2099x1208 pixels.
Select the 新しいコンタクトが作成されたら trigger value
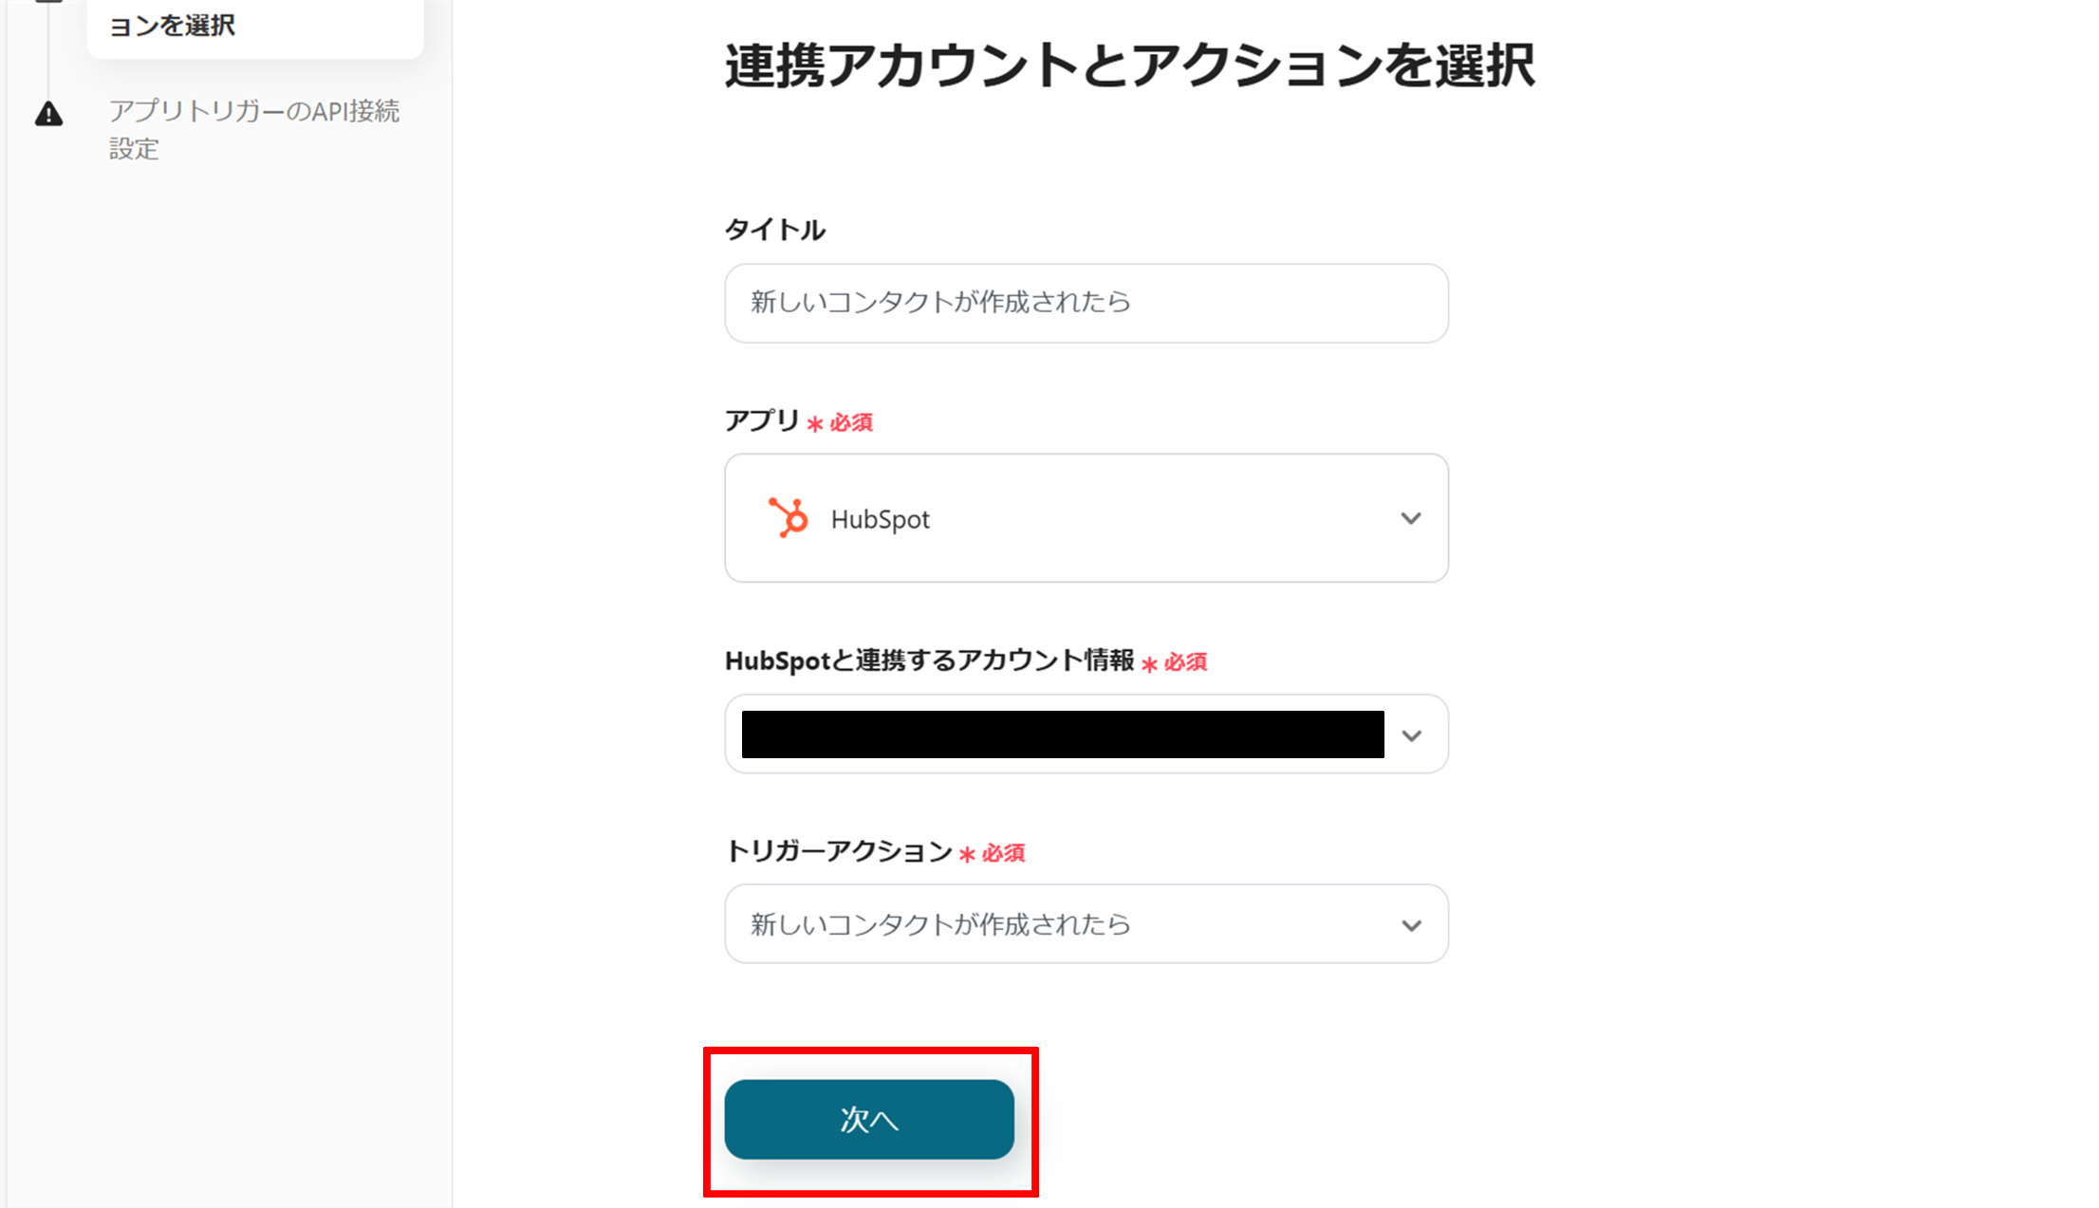938,923
